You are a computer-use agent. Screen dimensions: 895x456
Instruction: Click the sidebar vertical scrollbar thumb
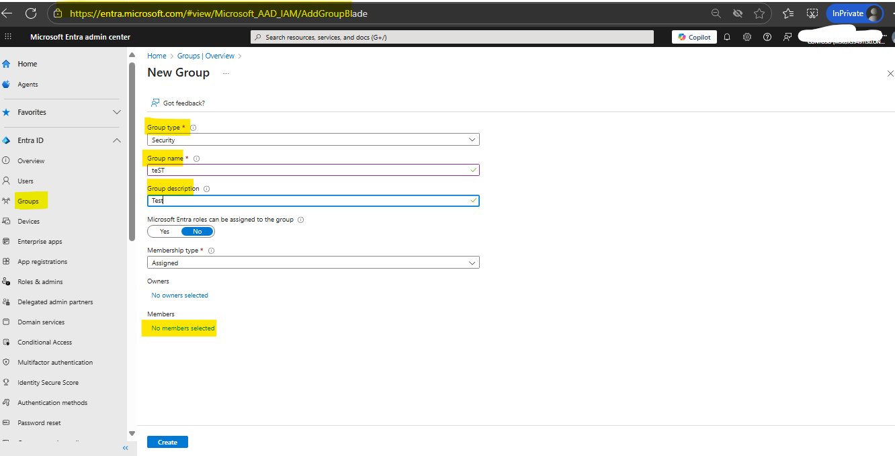coord(132,151)
